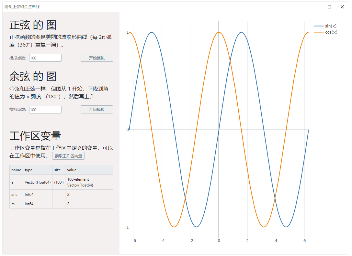Click the 'name' table column header
352x256 pixels.
click(x=16, y=170)
